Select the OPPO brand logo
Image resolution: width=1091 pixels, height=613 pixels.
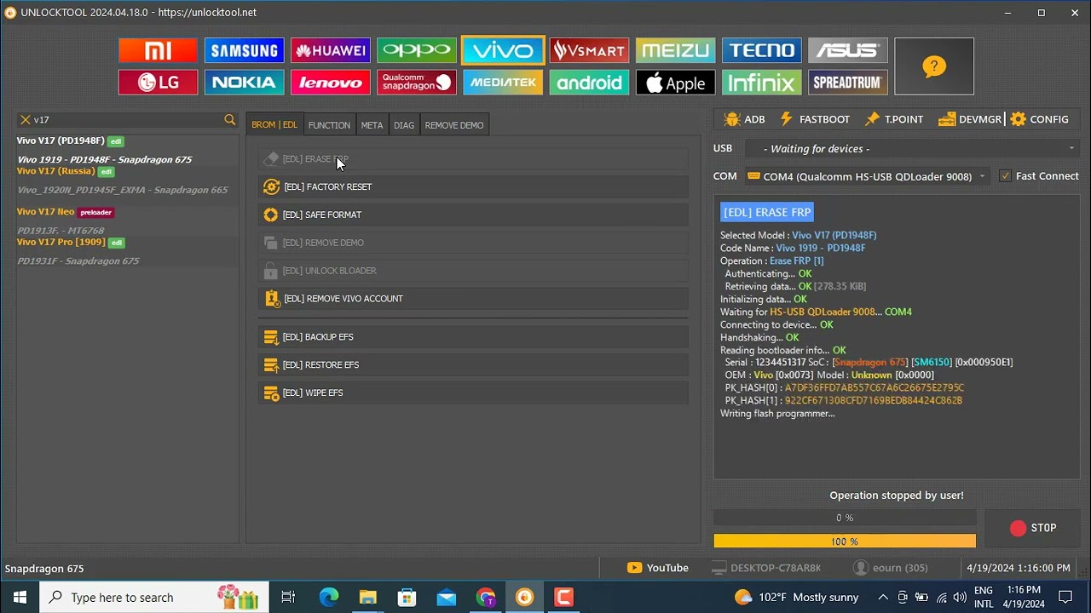tap(417, 50)
